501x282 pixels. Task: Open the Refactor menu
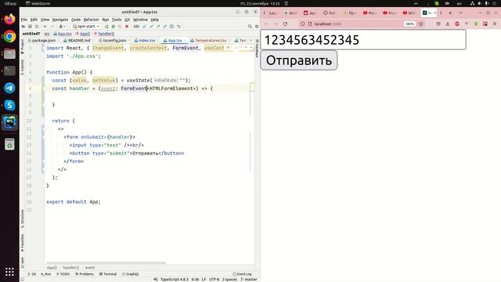(x=91, y=20)
